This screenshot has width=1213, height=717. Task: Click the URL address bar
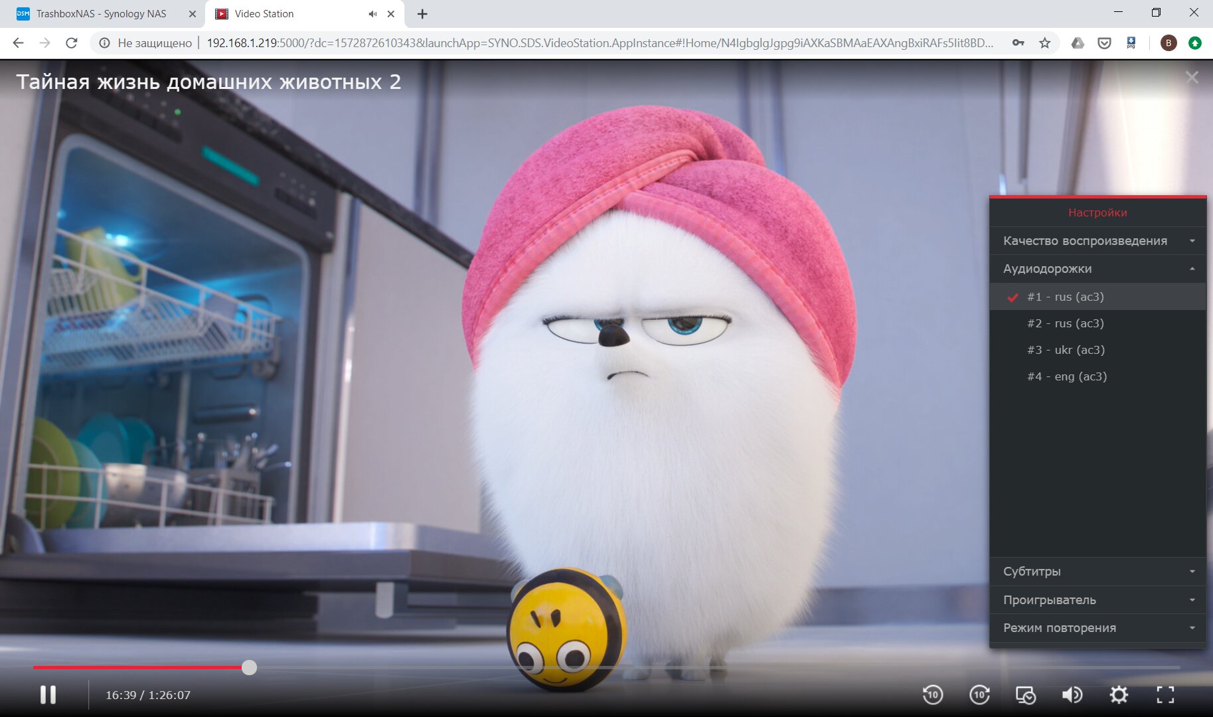(600, 43)
